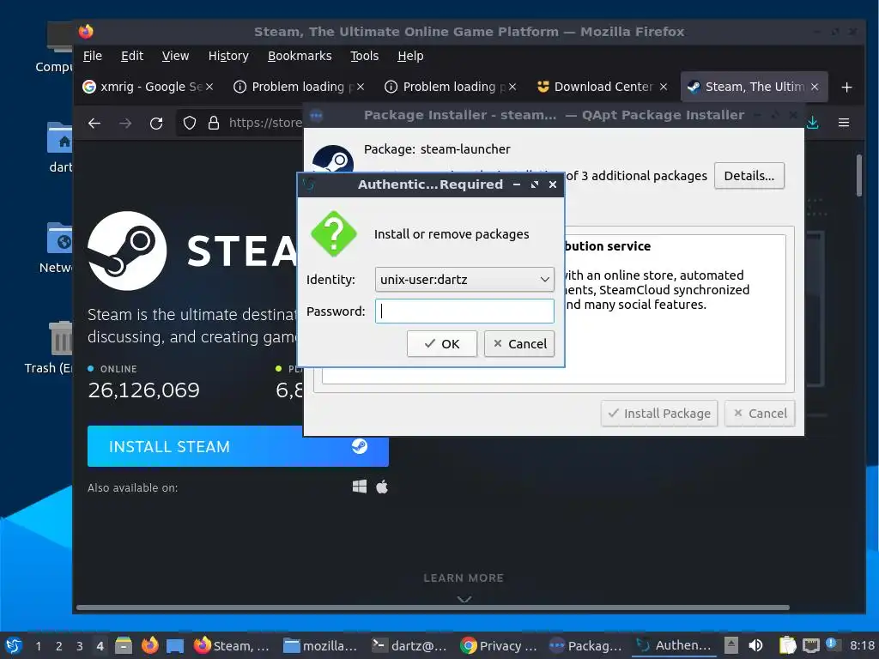The width and height of the screenshot is (879, 659).
Task: Click the tracking protection shield icon
Action: [190, 123]
